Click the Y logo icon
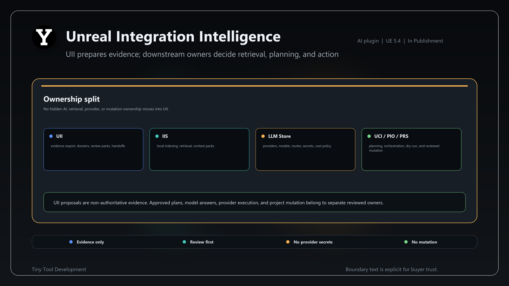Screen dimensions: 509x286 44,37
